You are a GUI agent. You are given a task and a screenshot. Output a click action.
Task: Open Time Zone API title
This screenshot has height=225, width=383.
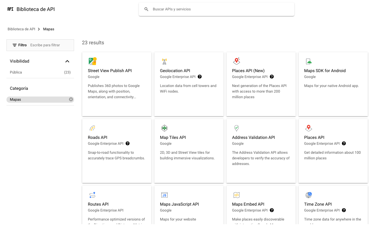coord(318,204)
